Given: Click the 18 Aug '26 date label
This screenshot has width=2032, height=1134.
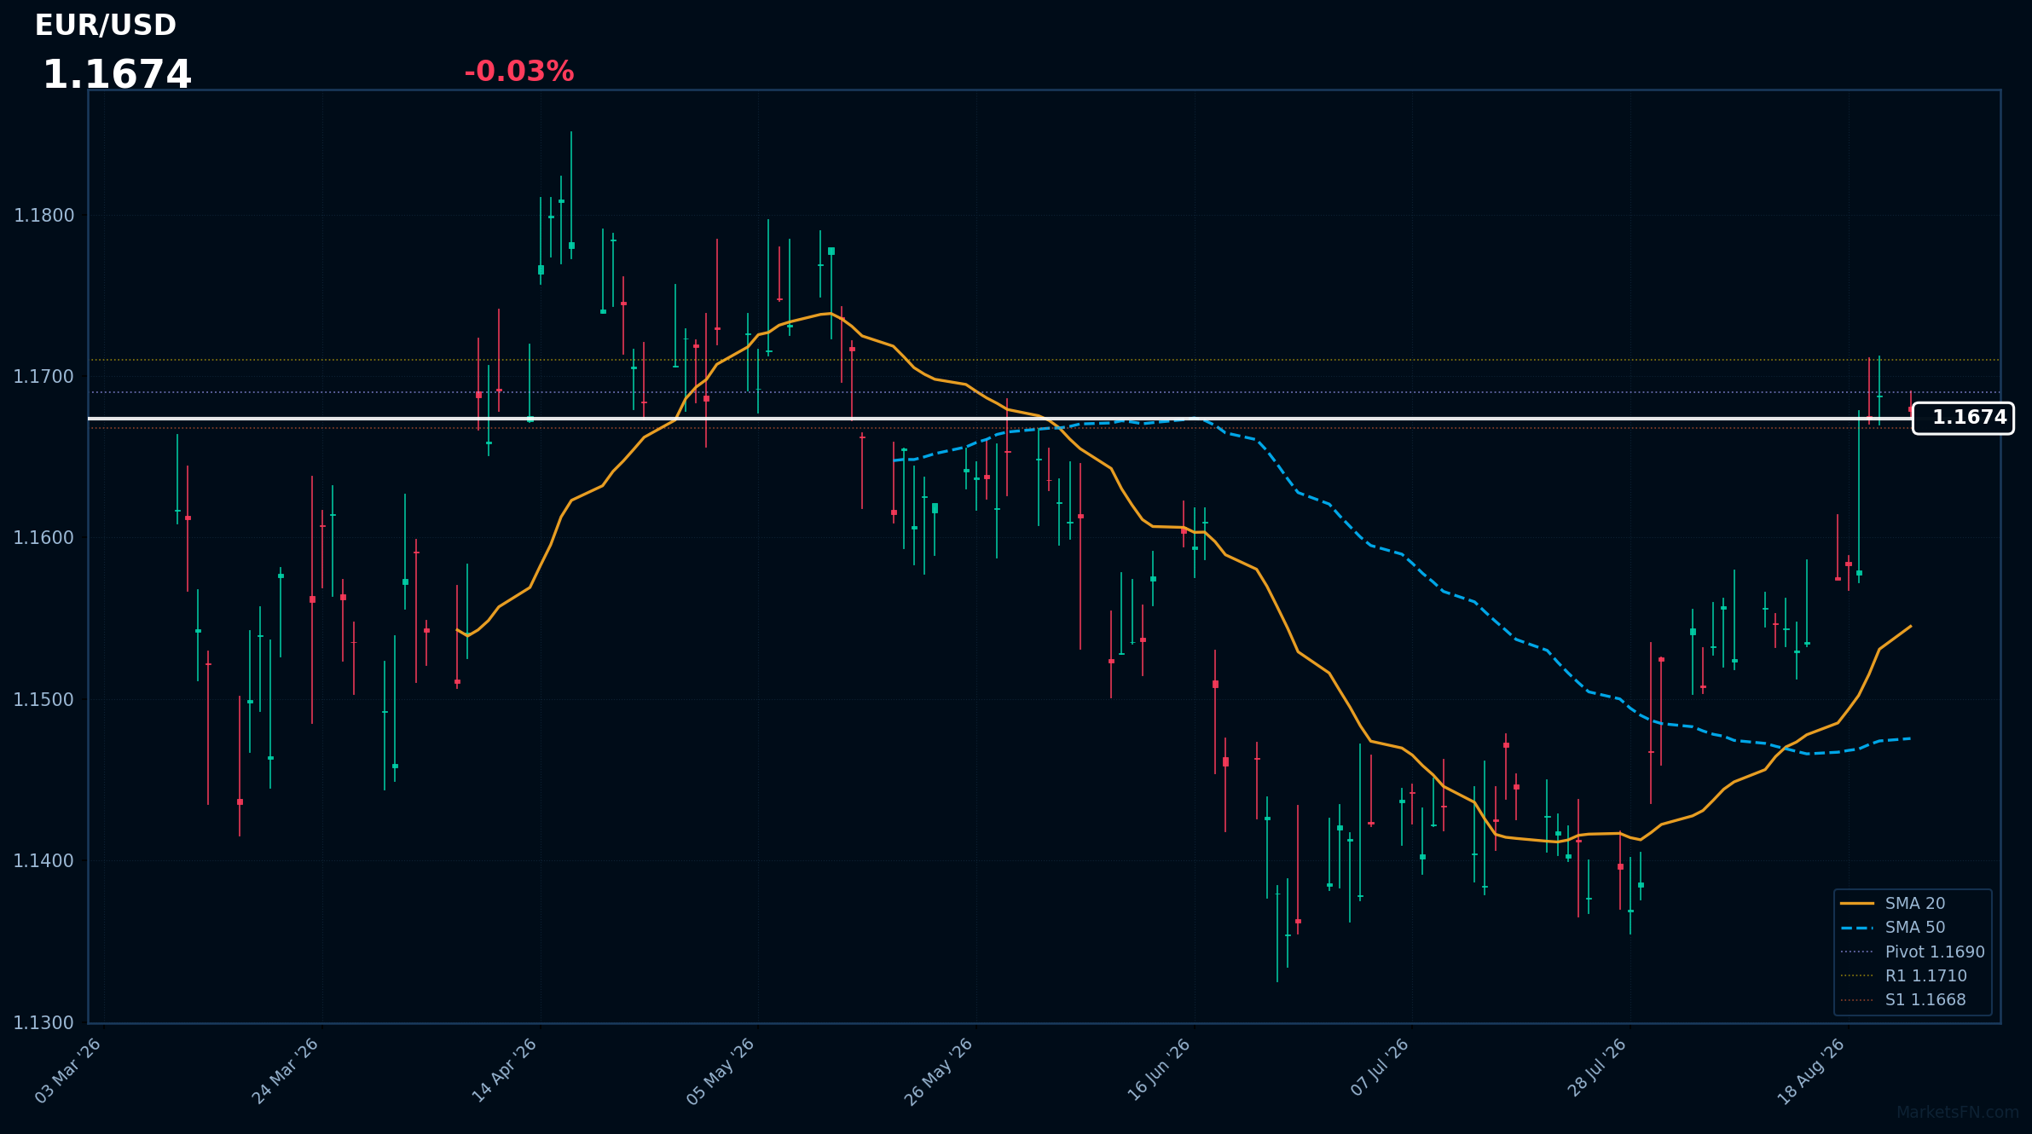Looking at the screenshot, I should pyautogui.click(x=1812, y=1071).
